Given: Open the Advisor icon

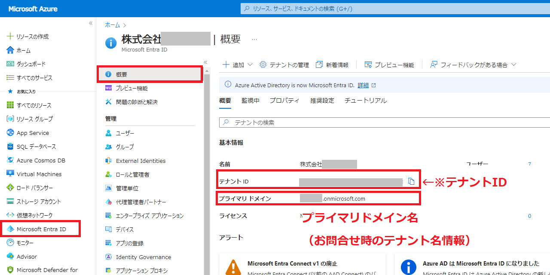Looking at the screenshot, I should 10,257.
